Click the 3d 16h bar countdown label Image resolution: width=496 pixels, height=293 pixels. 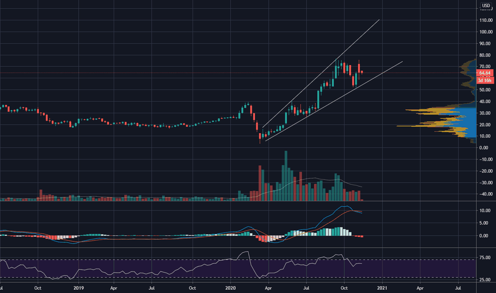pos(485,80)
